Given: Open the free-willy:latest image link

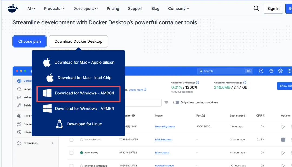Looking at the screenshot, I should (165, 127).
